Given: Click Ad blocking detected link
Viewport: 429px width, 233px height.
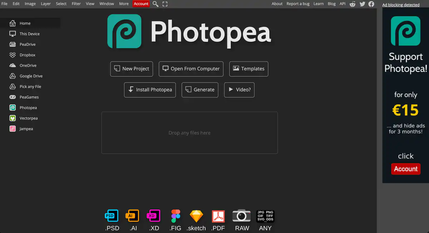Looking at the screenshot, I should 401,5.
